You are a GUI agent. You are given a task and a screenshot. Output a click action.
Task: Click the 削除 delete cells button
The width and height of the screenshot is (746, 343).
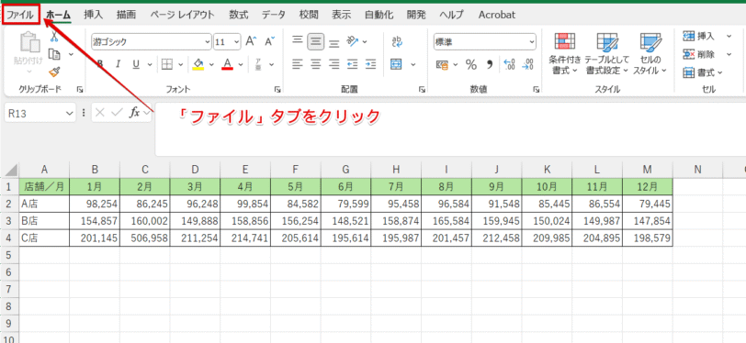coord(699,54)
